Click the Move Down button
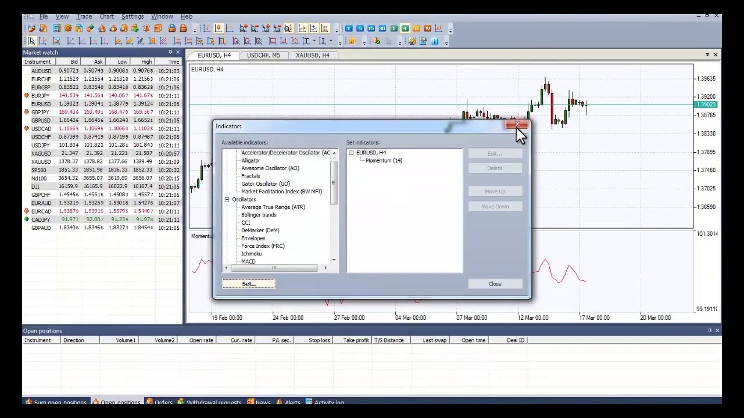Viewport: 744px width, 418px height. tap(495, 207)
